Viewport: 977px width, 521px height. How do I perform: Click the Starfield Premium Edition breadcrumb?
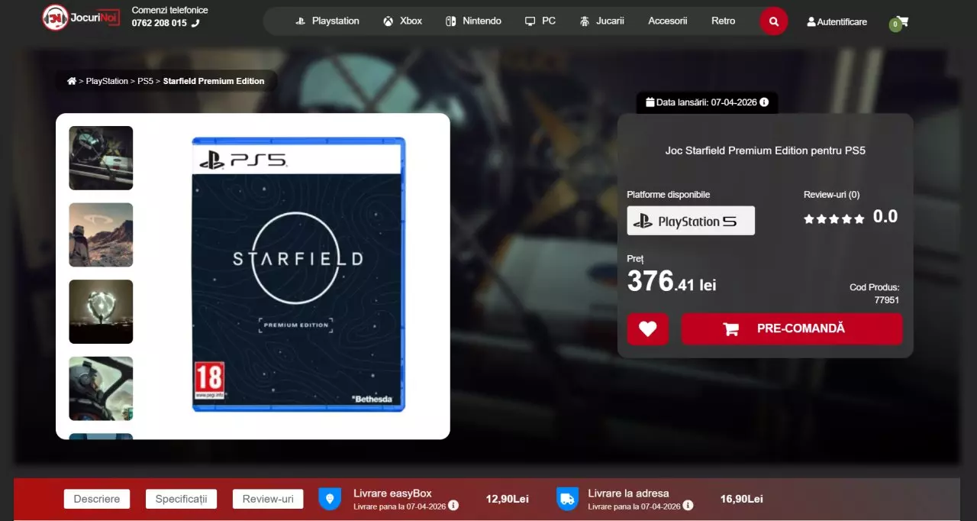[x=214, y=81]
